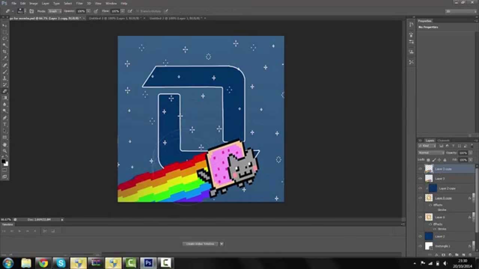Click create new group folder icon
This screenshot has height=269, width=479.
pyautogui.click(x=457, y=255)
